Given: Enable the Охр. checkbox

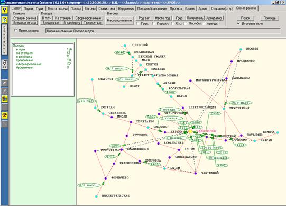Looking at the screenshot, I should click(x=172, y=24).
